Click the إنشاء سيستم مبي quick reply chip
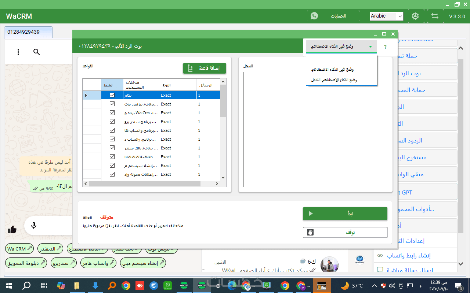Screen dimensions: 470x293 click(x=142, y=263)
